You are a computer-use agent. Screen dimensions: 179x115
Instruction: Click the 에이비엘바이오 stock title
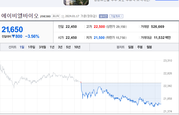pos(20,16)
